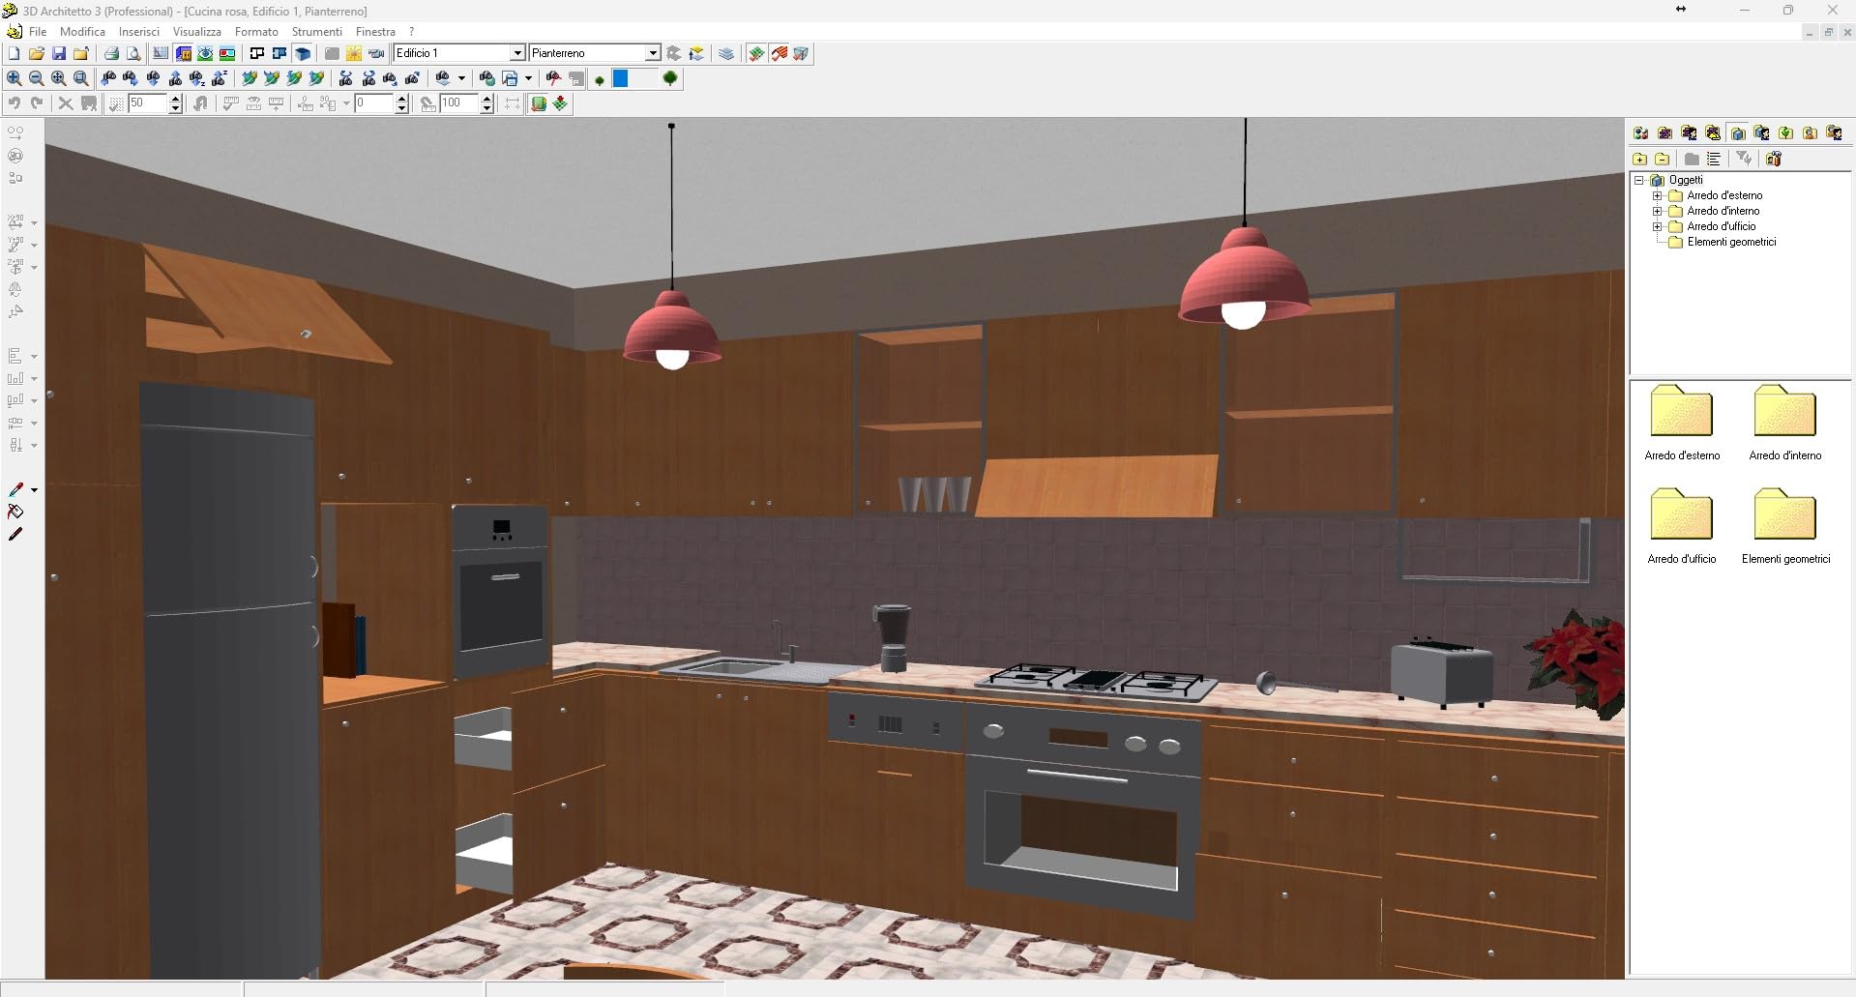Screen dimensions: 1856x997
Task: Select the paint bucket fill tool
Action: point(15,512)
